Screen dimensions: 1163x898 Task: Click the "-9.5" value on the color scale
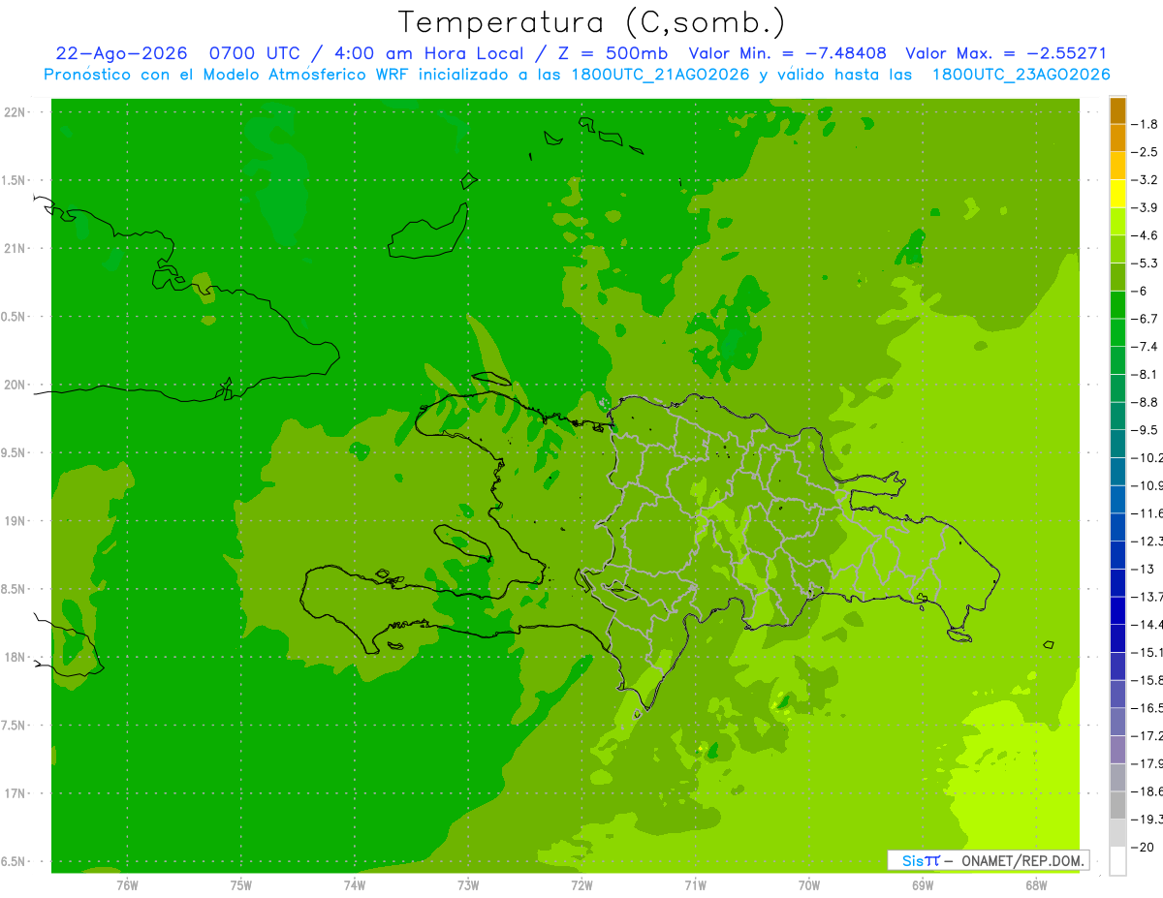tap(1145, 429)
